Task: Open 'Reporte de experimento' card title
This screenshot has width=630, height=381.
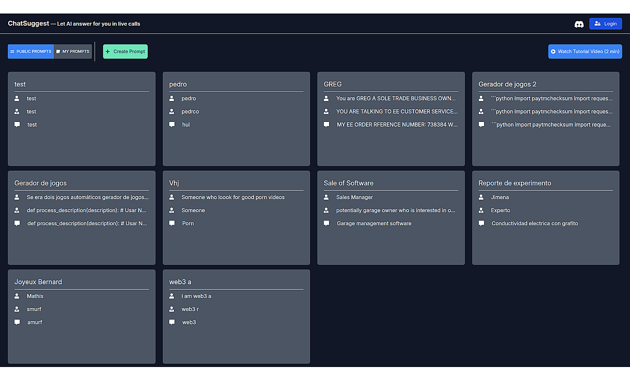Action: [x=515, y=183]
